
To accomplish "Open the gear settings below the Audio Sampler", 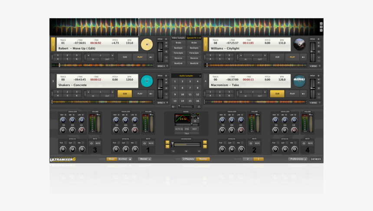I will pyautogui.click(x=173, y=107).
